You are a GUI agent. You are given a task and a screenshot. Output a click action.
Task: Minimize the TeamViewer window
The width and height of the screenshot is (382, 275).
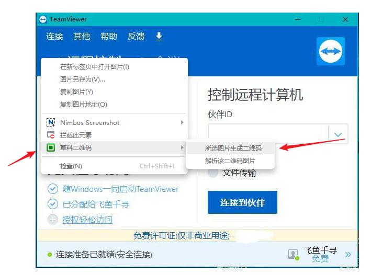tap(298, 19)
